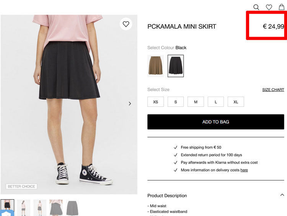Screen dimensions: 287x216
Task: Select size XL
Action: [236, 102]
